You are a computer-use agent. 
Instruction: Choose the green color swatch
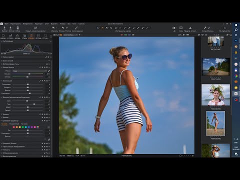point(22,127)
